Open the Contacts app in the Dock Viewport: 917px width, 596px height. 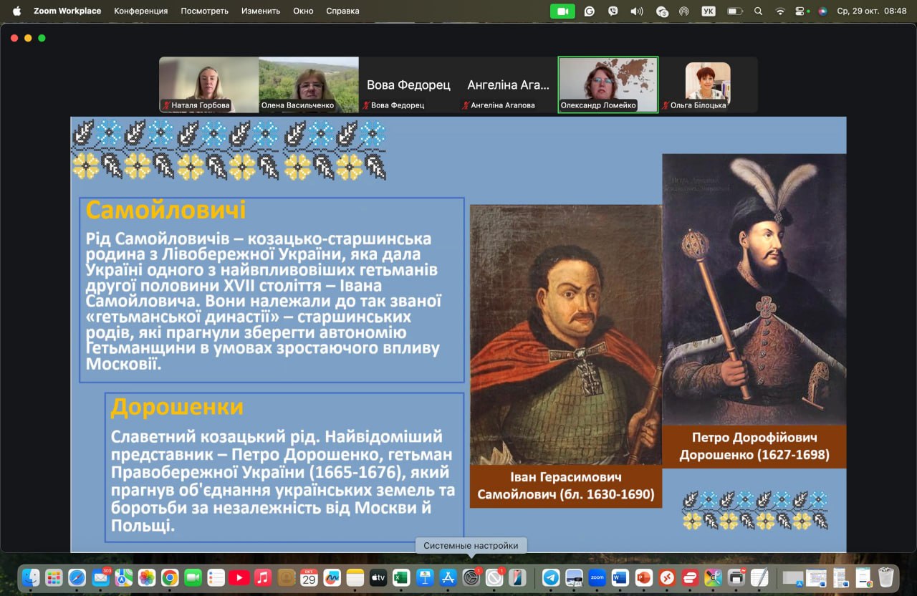tap(286, 577)
